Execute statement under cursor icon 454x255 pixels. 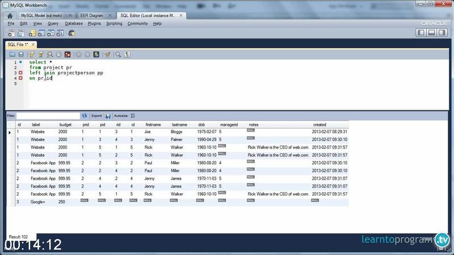41,54
